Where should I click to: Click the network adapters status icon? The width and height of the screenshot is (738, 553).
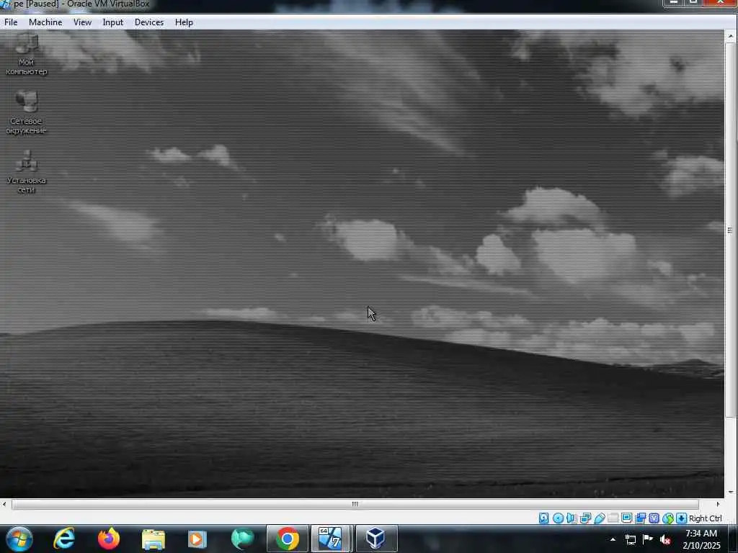pos(585,518)
